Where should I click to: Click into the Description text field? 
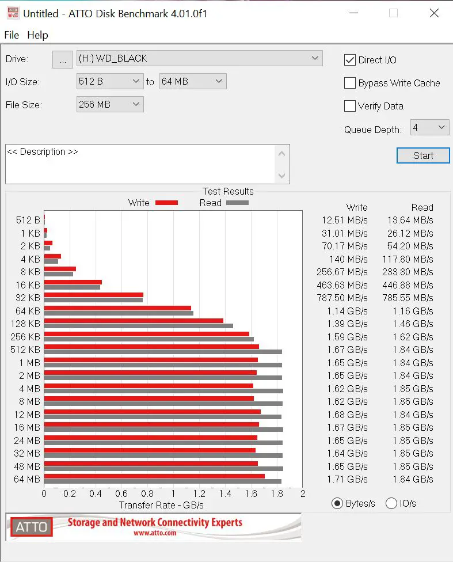140,164
